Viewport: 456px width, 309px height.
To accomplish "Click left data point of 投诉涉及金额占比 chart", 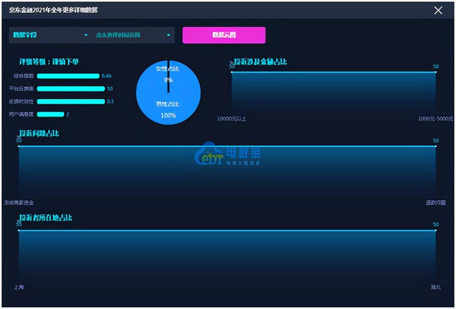I will click(232, 72).
